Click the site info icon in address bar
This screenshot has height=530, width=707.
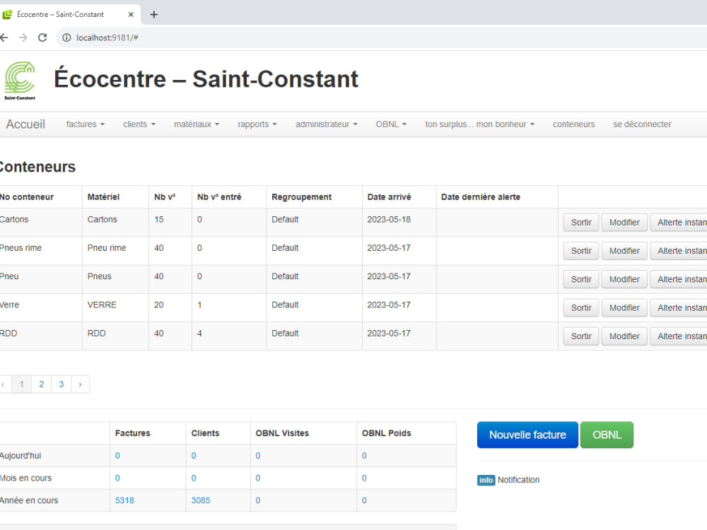tap(66, 37)
